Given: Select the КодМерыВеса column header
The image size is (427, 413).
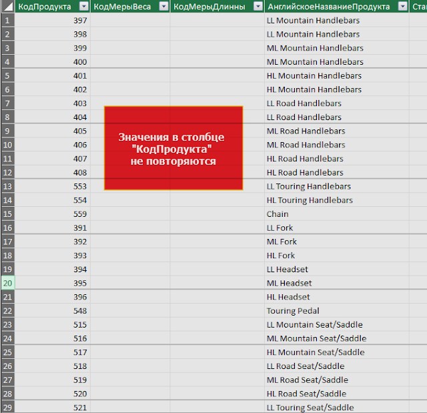Looking at the screenshot, I should coord(130,6).
